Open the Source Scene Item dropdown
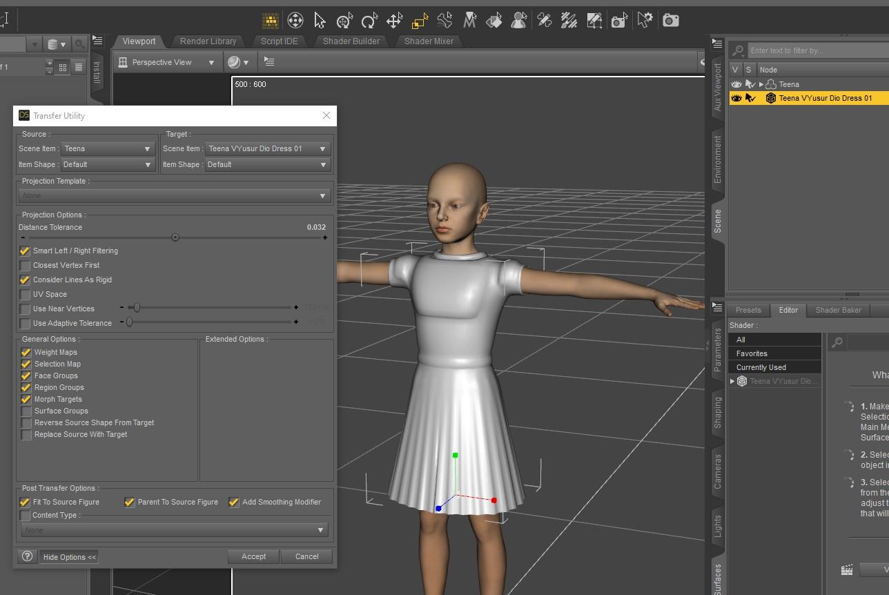 click(108, 149)
